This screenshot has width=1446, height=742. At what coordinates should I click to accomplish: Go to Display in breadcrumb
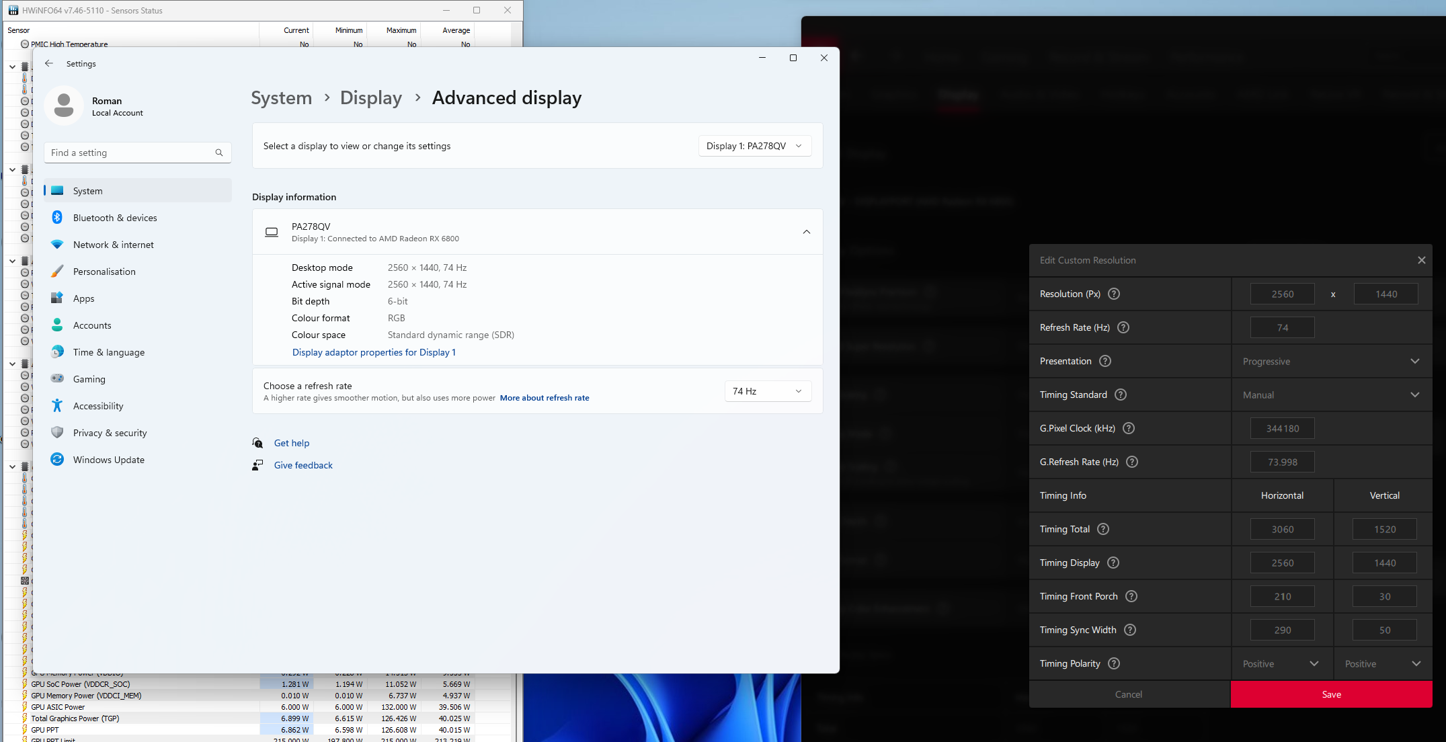point(370,98)
